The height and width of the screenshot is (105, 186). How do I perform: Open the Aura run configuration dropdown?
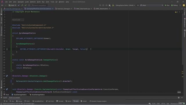pyautogui.click(x=152, y=5)
